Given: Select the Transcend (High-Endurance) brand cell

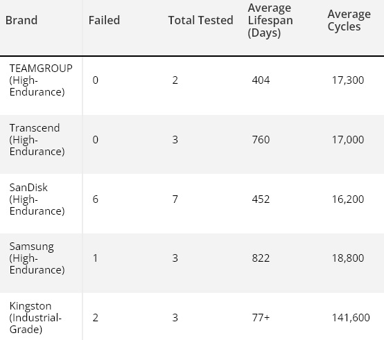Looking at the screenshot, I should point(37,139).
